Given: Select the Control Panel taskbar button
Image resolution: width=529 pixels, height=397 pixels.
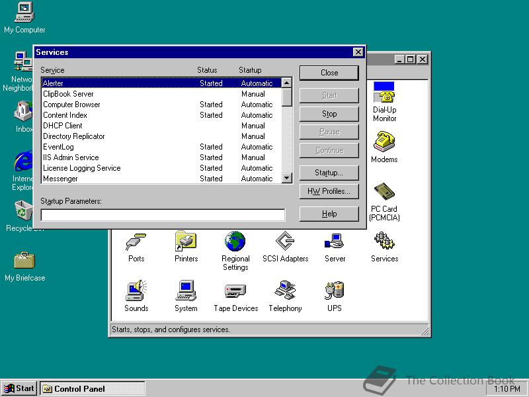Looking at the screenshot, I should click(x=93, y=389).
